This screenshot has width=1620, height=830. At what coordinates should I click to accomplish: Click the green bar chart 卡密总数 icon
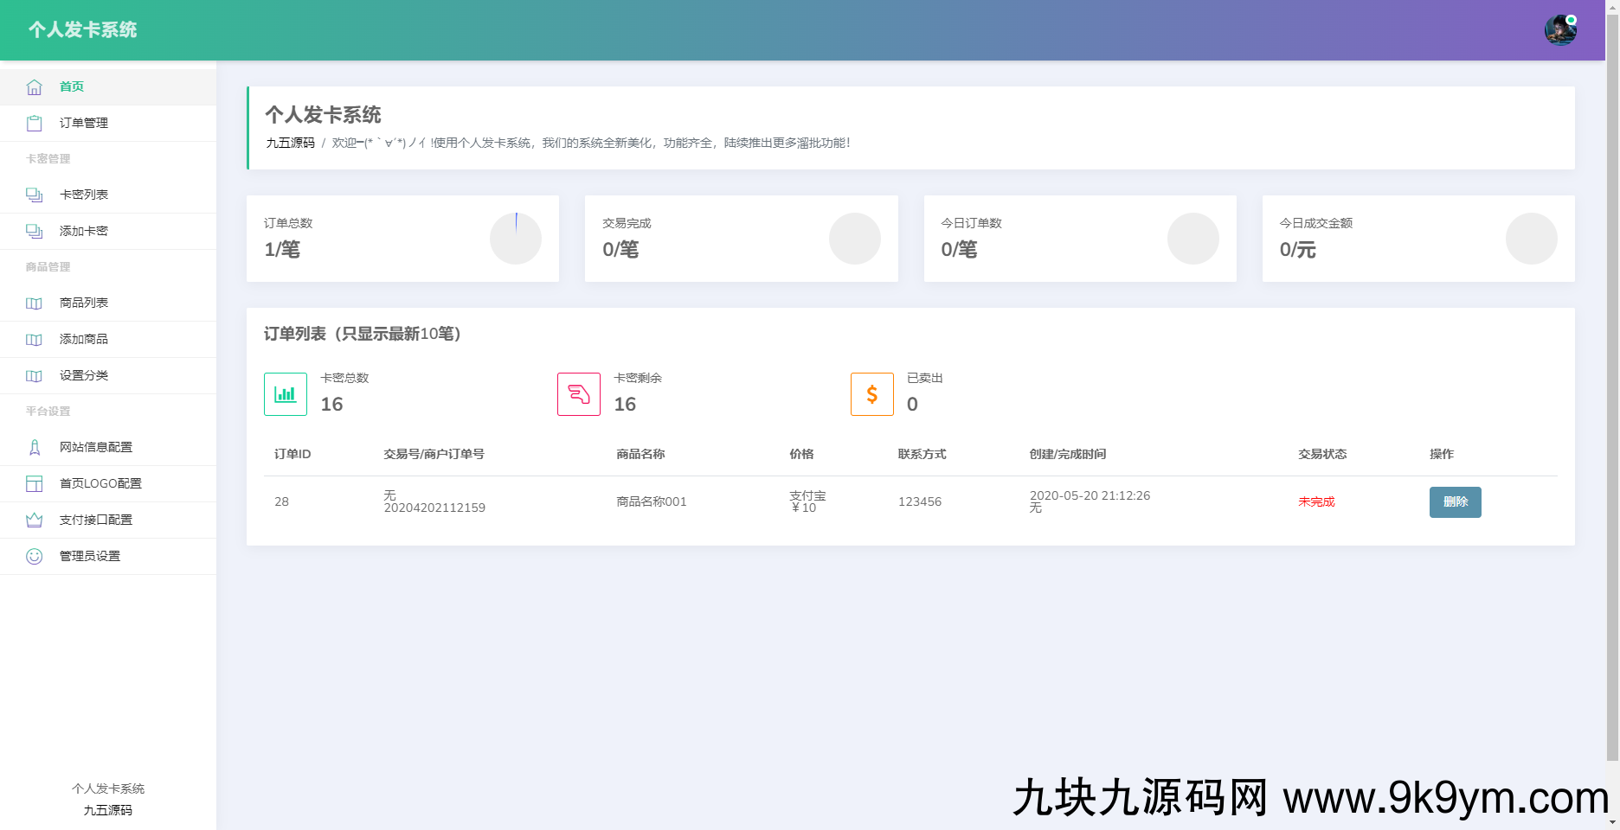(286, 394)
